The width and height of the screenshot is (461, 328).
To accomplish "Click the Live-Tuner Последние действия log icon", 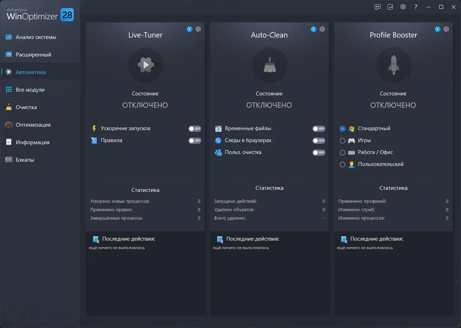I will (x=96, y=239).
